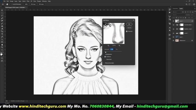Click the Fit Screen button
Screen dimensions: 196x110
coord(33,4)
